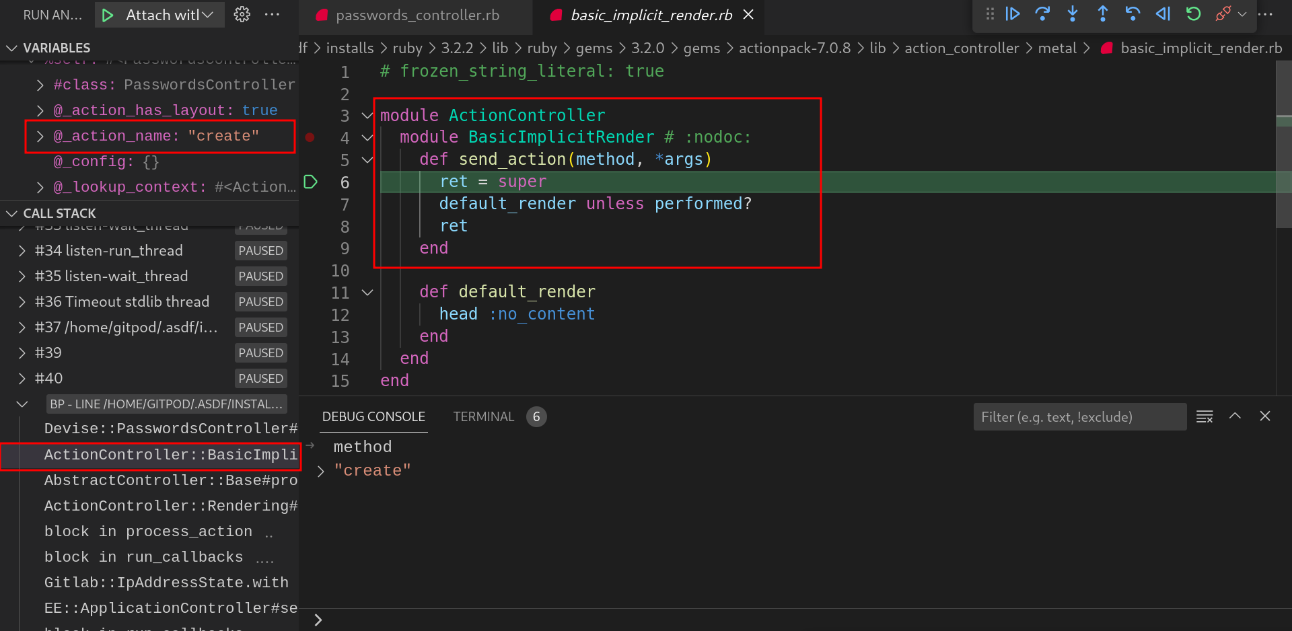1292x631 pixels.
Task: Click the Reverse Continue debug icon
Action: 1163,14
